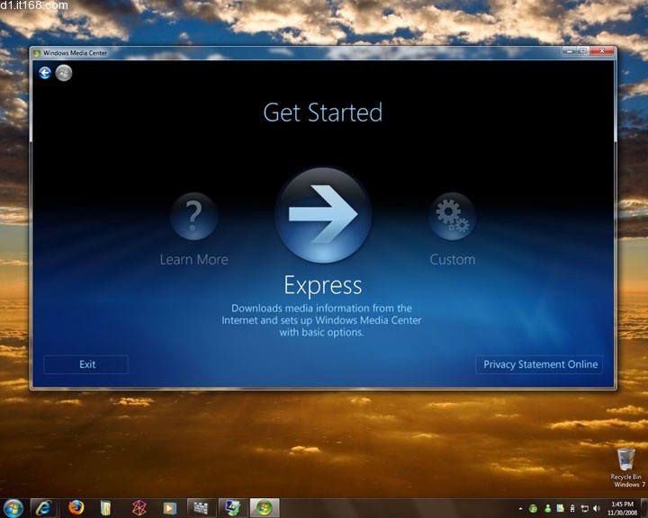This screenshot has height=518, width=648.
Task: Click the volume speaker tray icon
Action: [x=597, y=508]
